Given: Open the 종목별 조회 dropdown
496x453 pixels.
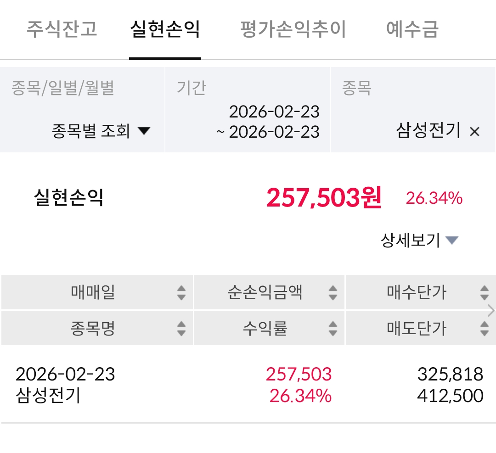Looking at the screenshot, I should (x=101, y=132).
